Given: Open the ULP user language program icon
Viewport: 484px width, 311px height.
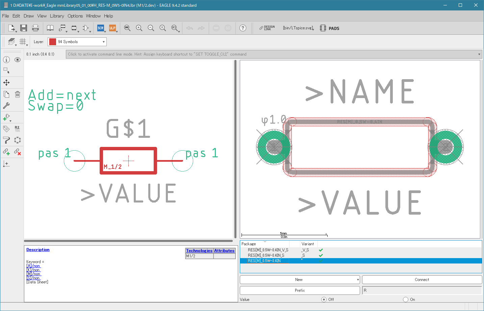Looking at the screenshot, I should click(112, 28).
